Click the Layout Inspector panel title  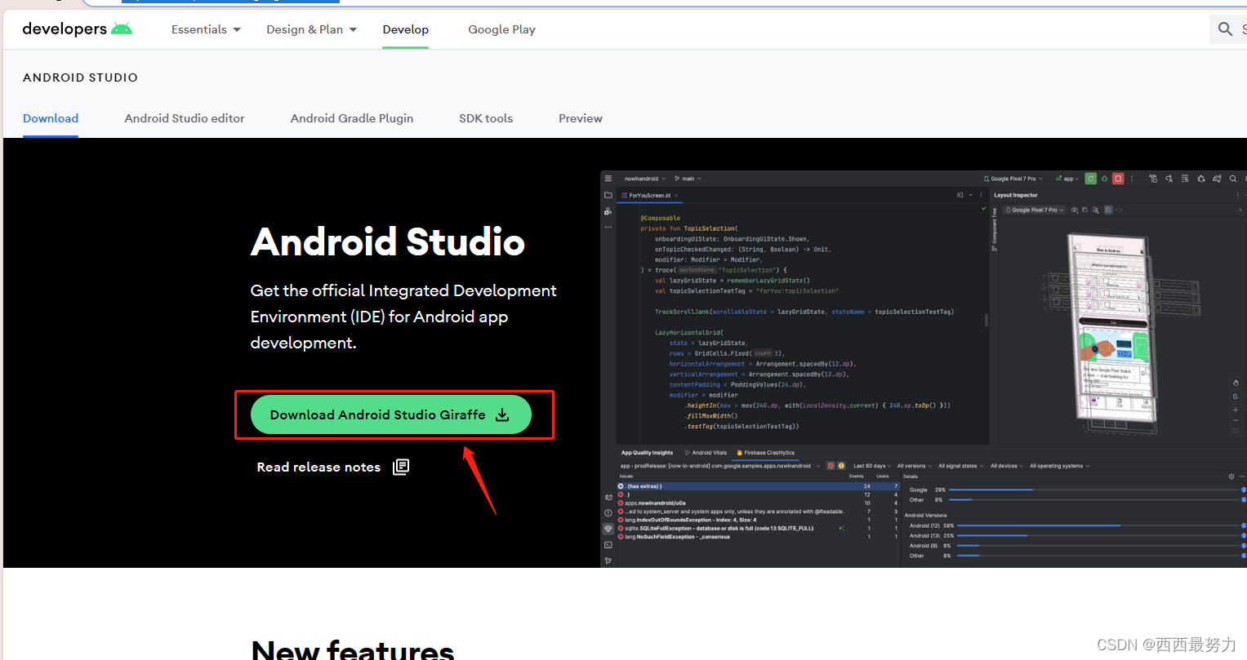pyautogui.click(x=1016, y=195)
